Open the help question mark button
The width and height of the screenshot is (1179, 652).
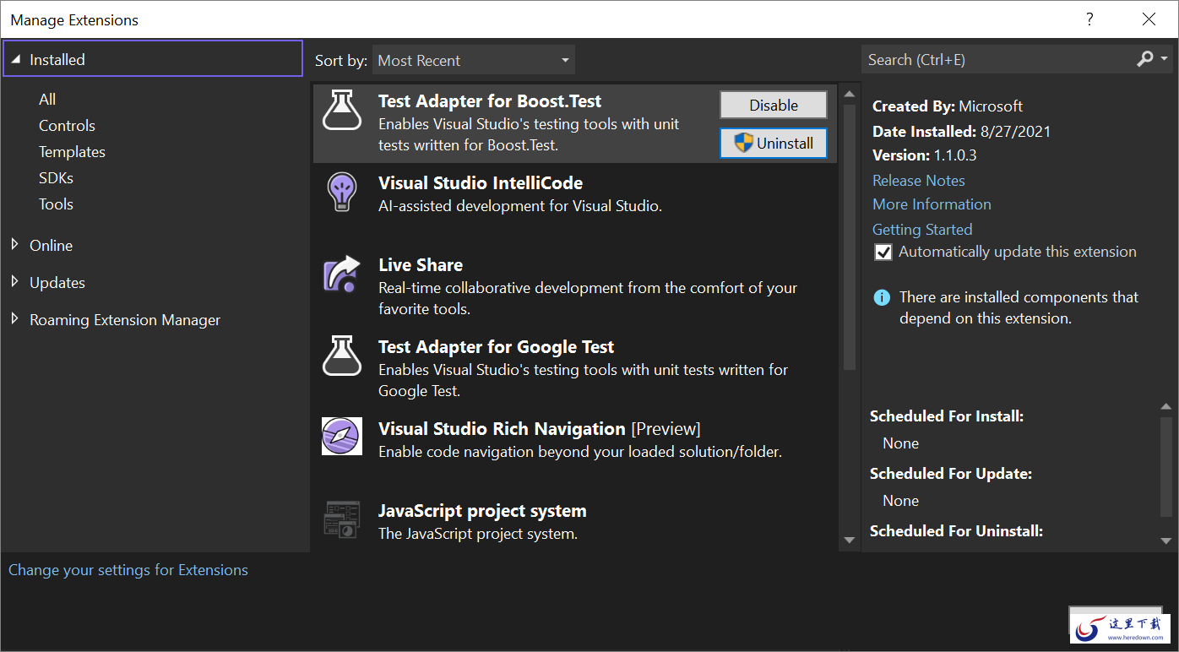click(1089, 19)
